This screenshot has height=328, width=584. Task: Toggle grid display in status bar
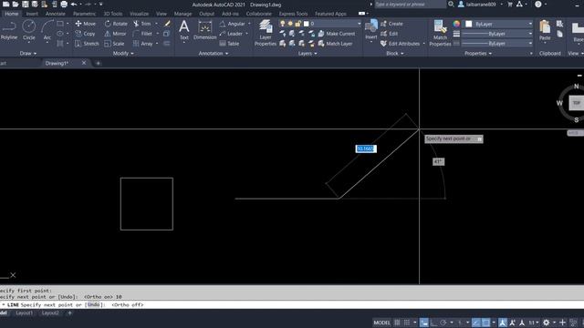click(397, 323)
